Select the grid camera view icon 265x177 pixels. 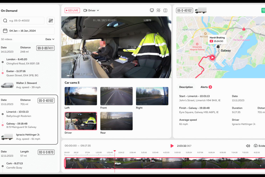pyautogui.click(x=158, y=10)
